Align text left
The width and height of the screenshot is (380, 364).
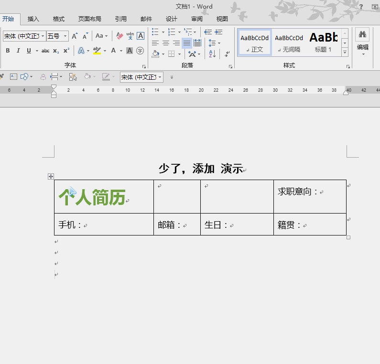pos(155,43)
